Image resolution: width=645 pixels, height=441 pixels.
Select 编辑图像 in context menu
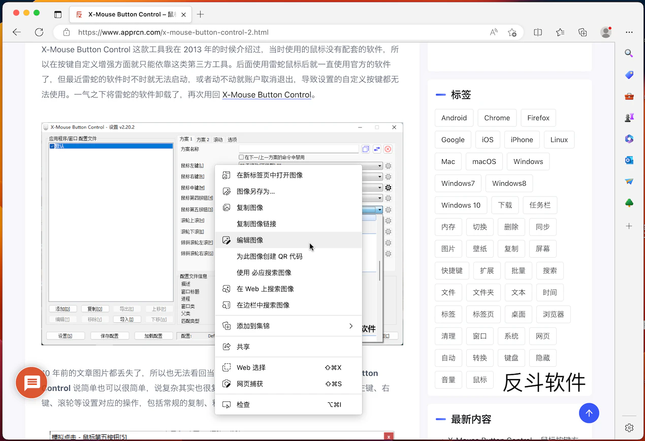point(288,240)
